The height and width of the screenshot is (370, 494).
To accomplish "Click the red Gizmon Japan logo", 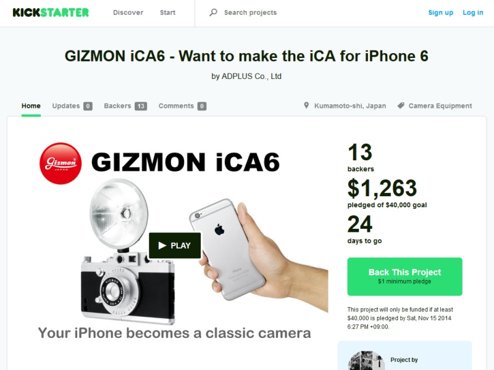I will tap(61, 163).
